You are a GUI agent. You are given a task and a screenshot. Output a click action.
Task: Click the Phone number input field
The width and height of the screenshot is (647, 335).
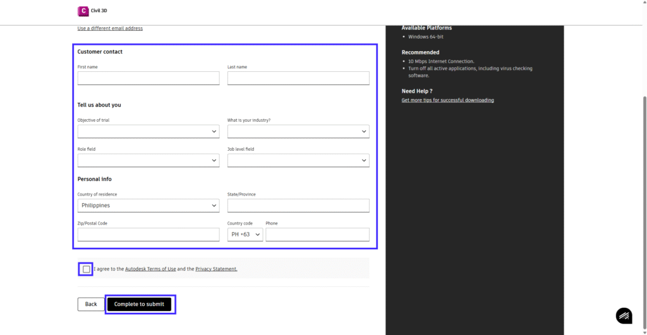tap(317, 235)
